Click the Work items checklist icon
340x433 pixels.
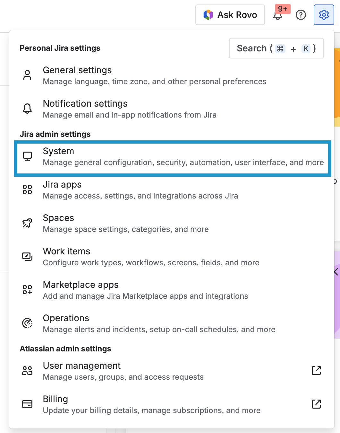28,256
